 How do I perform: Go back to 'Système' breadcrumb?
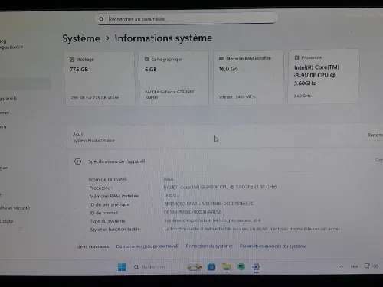pos(81,38)
